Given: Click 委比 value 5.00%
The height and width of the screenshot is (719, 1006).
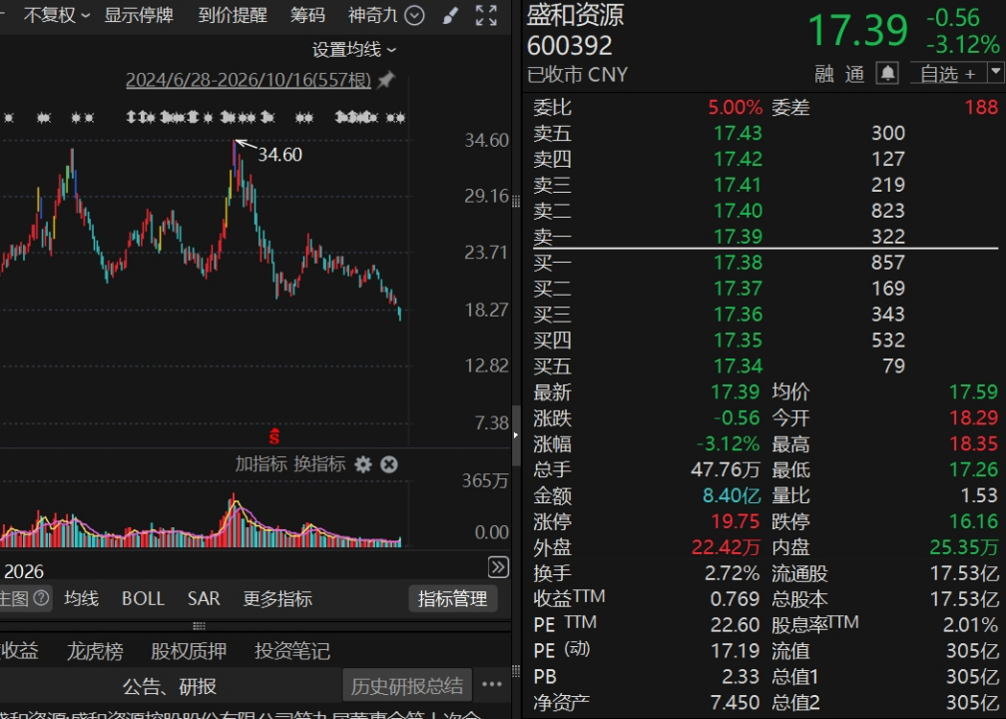Looking at the screenshot, I should tap(736, 107).
